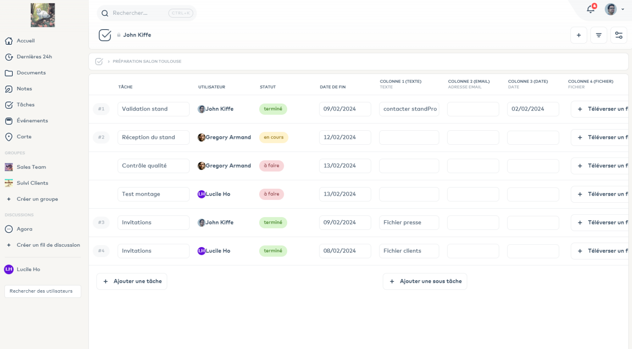
Task: Open the notifications bell
Action: coord(590,9)
